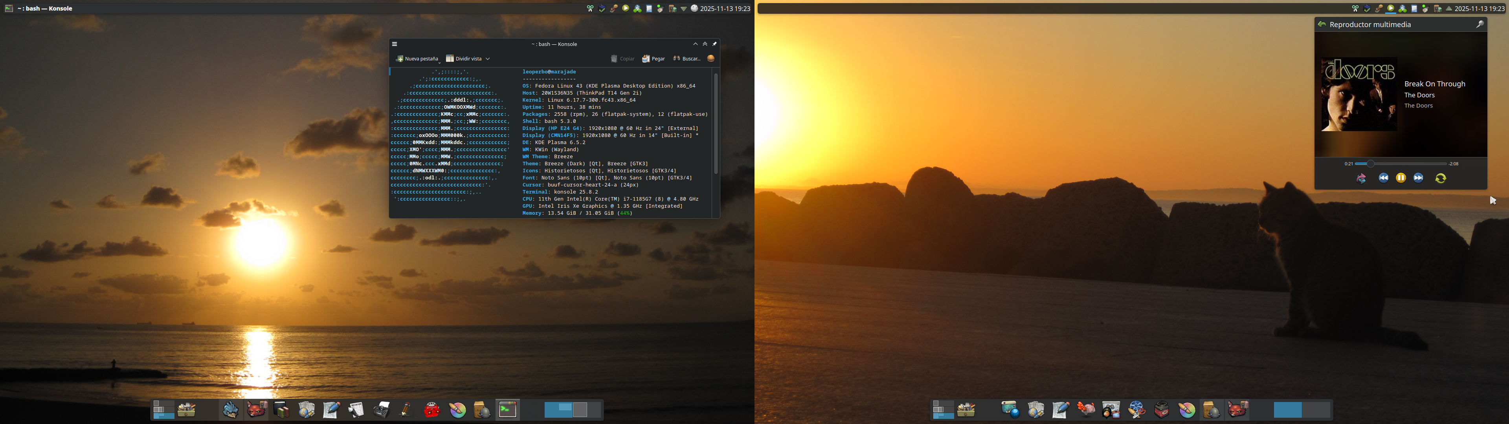1509x424 pixels.
Task: Expand hidden system tray icons on left panel
Action: pyautogui.click(x=683, y=9)
